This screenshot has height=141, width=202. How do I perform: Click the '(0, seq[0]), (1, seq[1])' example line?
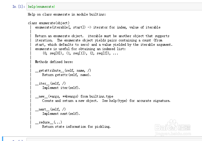80,53
